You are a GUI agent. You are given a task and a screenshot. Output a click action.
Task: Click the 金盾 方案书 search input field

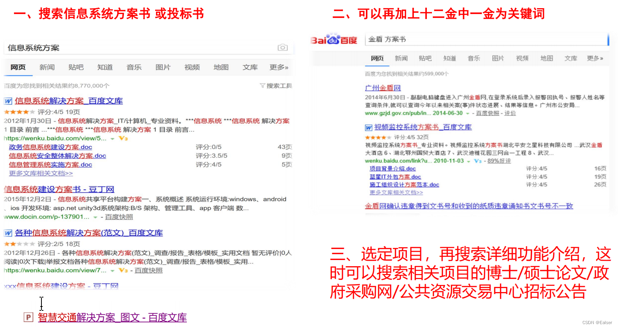pos(487,39)
